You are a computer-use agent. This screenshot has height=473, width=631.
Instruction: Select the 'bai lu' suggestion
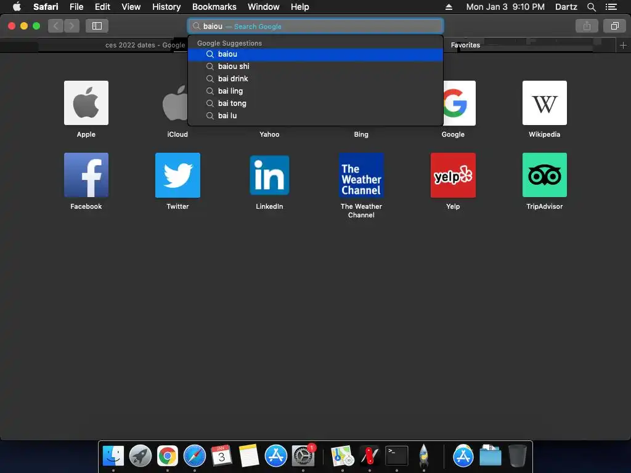pyautogui.click(x=315, y=115)
